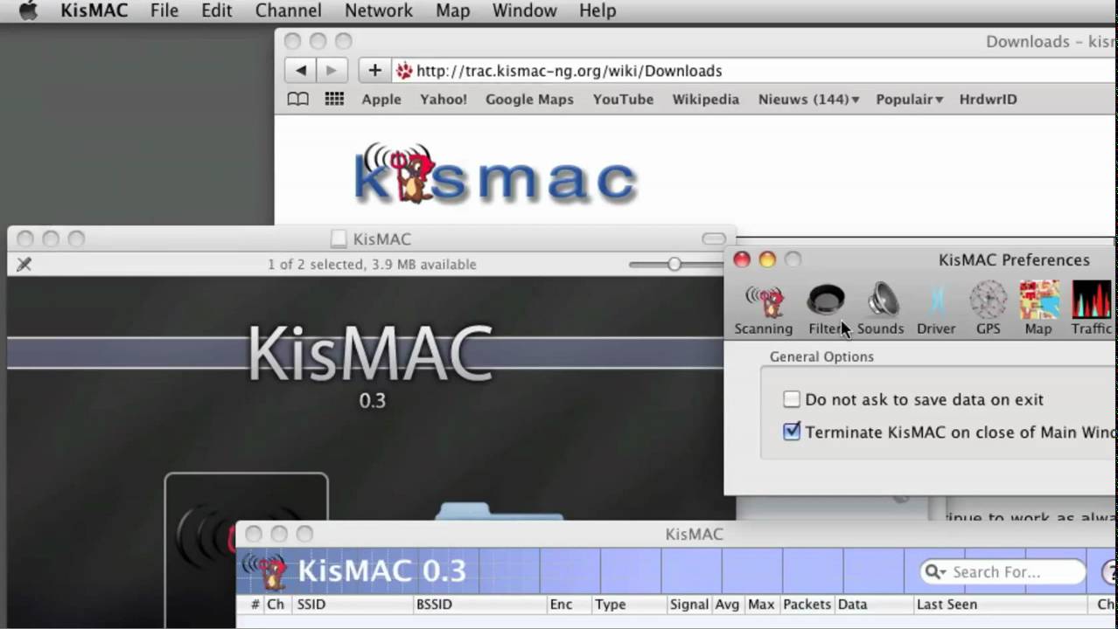Sort networks by Max column

point(761,605)
